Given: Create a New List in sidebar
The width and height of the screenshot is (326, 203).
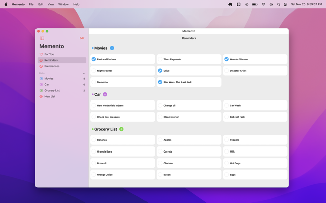Looking at the screenshot, I should [49, 96].
